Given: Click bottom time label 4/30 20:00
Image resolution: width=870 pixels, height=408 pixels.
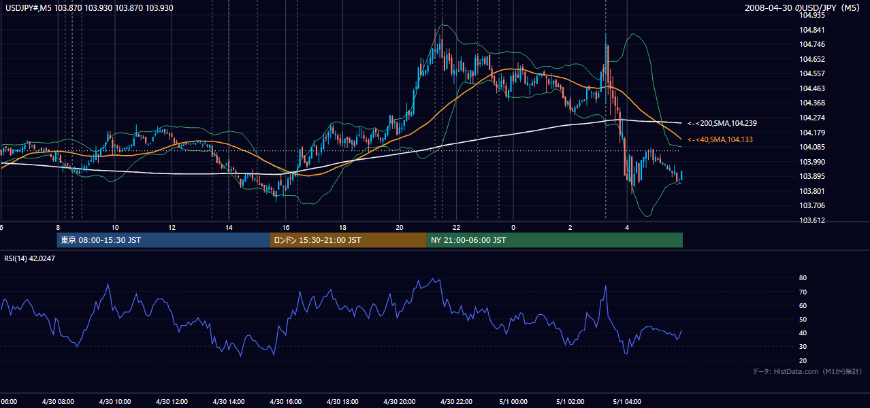Looking at the screenshot, I should coord(400,401).
